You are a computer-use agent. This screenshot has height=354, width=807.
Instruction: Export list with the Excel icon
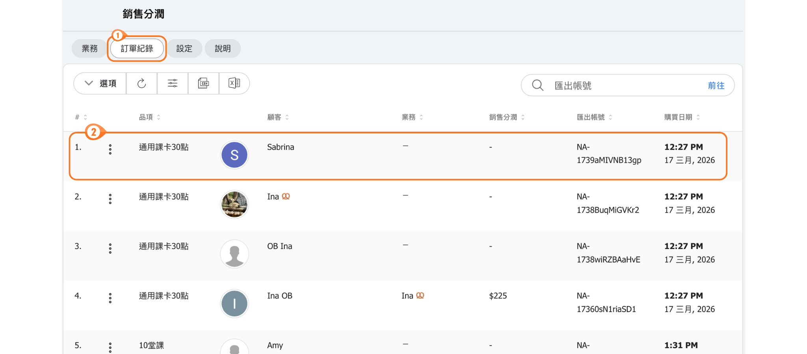point(234,83)
